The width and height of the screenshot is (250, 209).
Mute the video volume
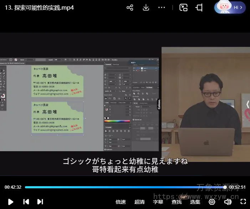[x=228, y=202]
